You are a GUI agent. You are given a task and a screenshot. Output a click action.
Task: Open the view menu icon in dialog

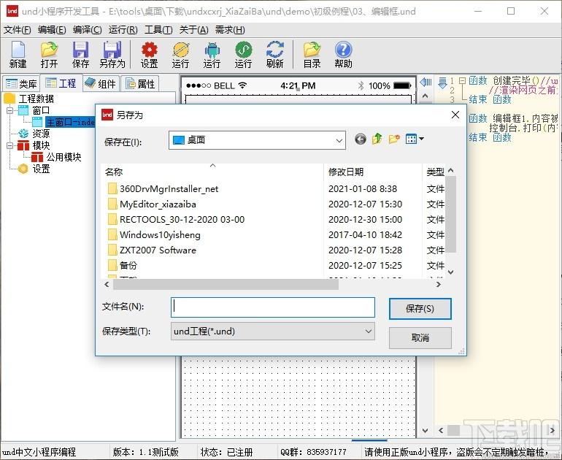(415, 139)
